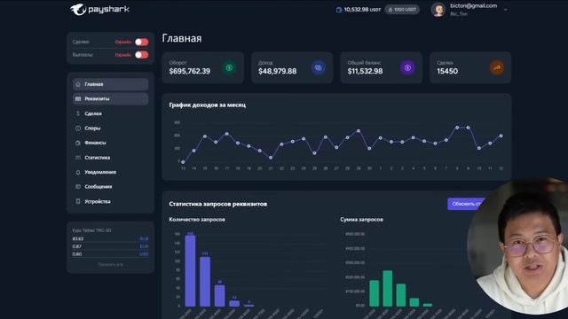568x319 pixels.
Task: Click the purple icon on Общий баланс card
Action: pos(407,67)
